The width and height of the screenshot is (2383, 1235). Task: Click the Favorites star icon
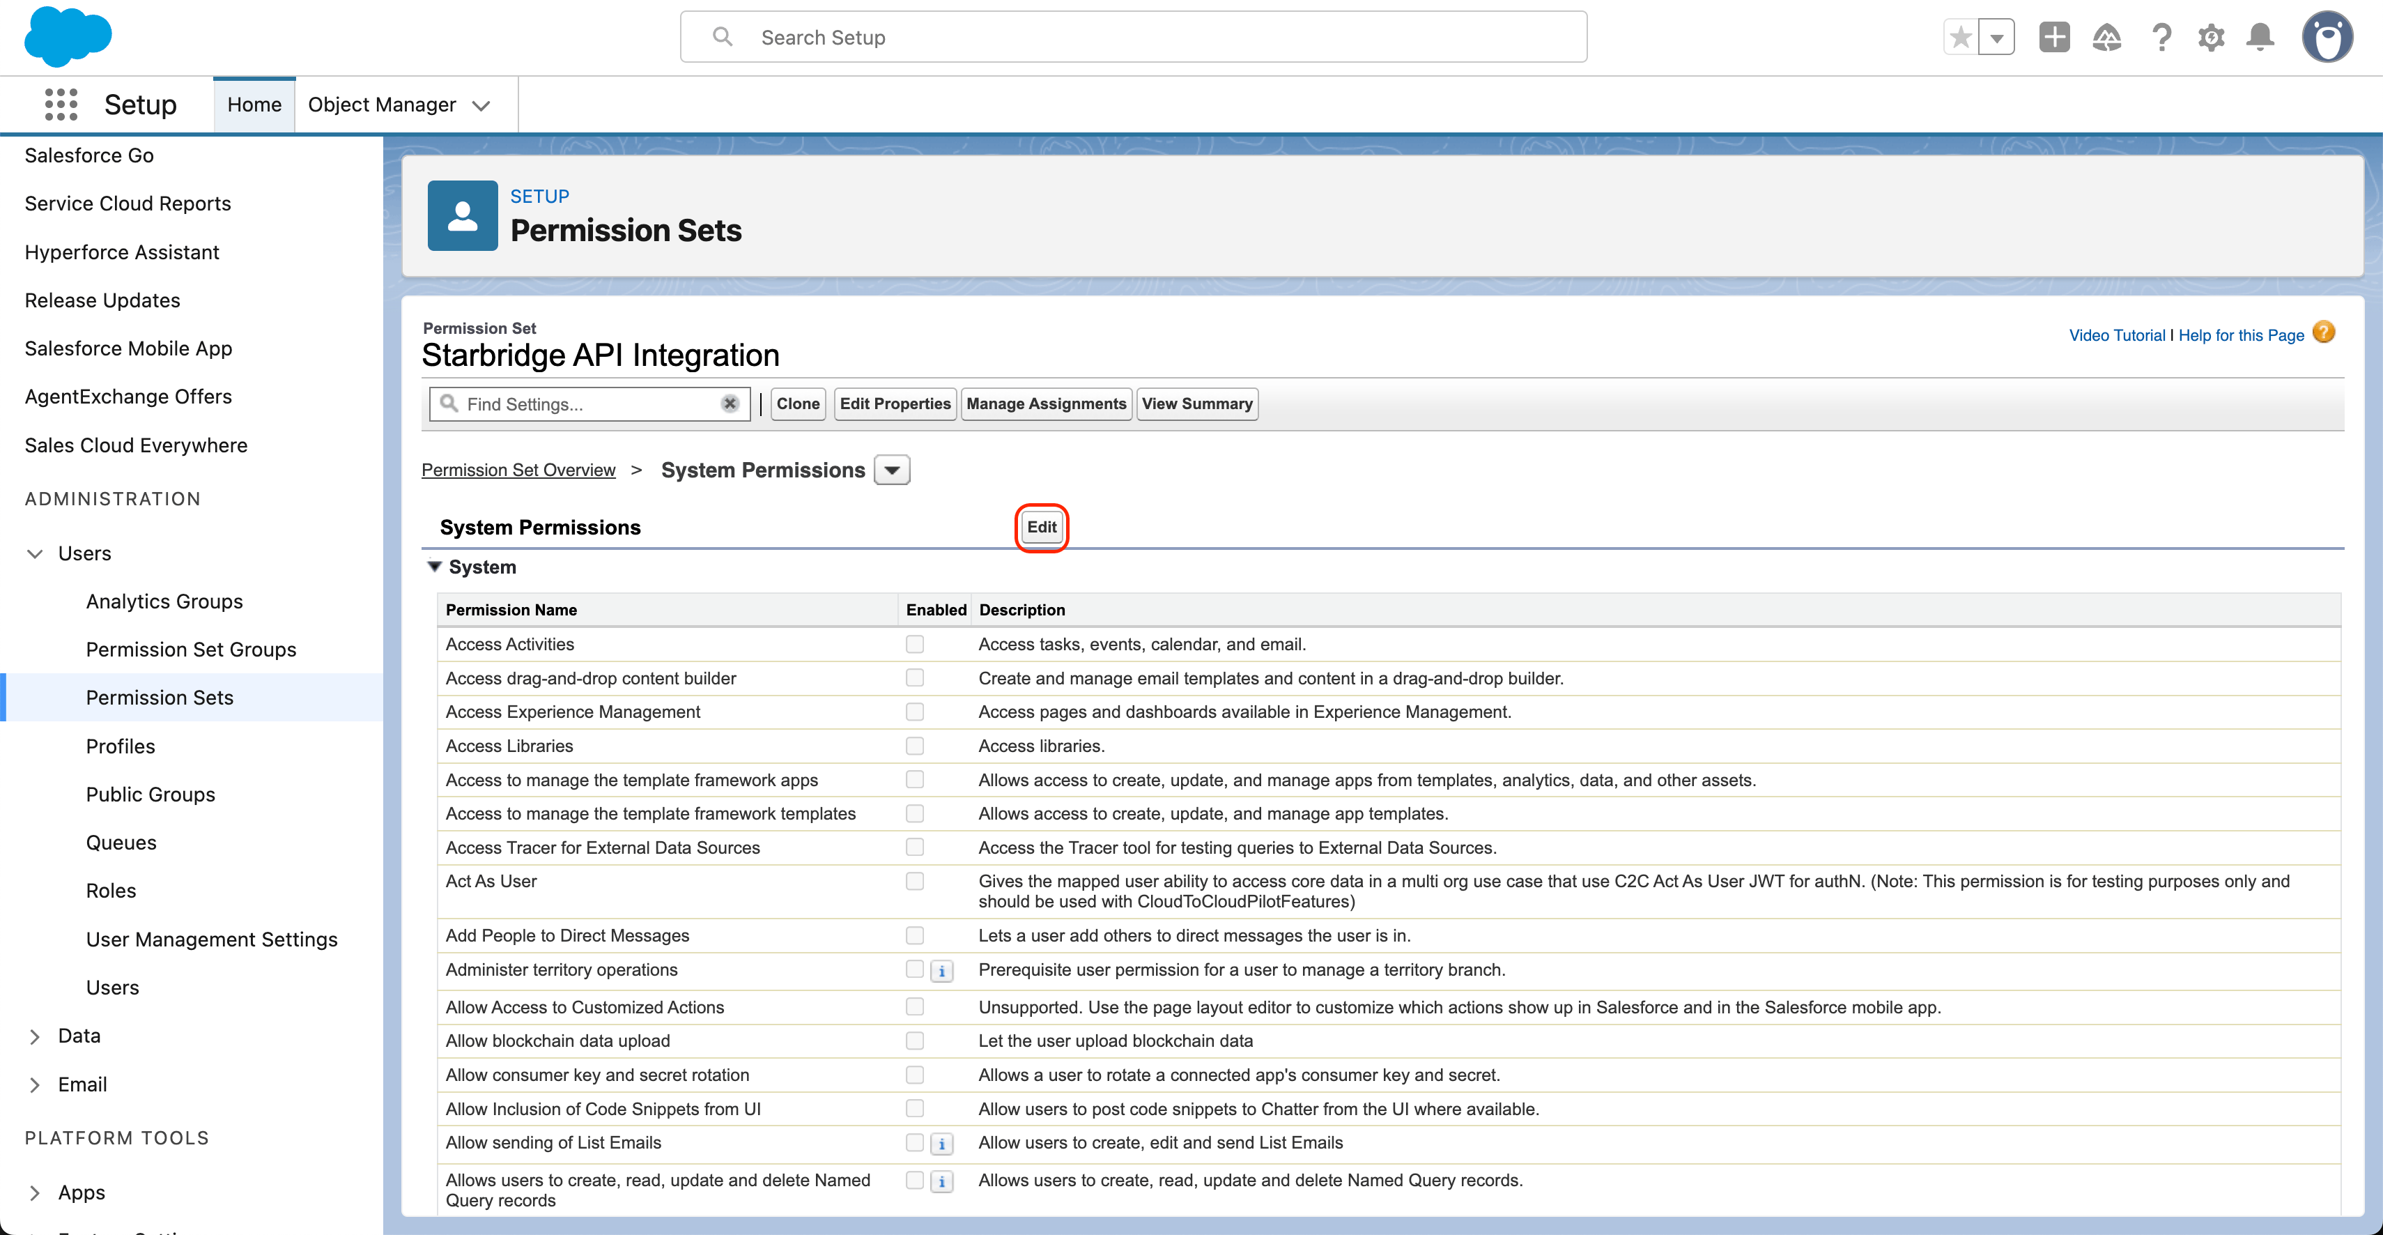pyautogui.click(x=1960, y=38)
